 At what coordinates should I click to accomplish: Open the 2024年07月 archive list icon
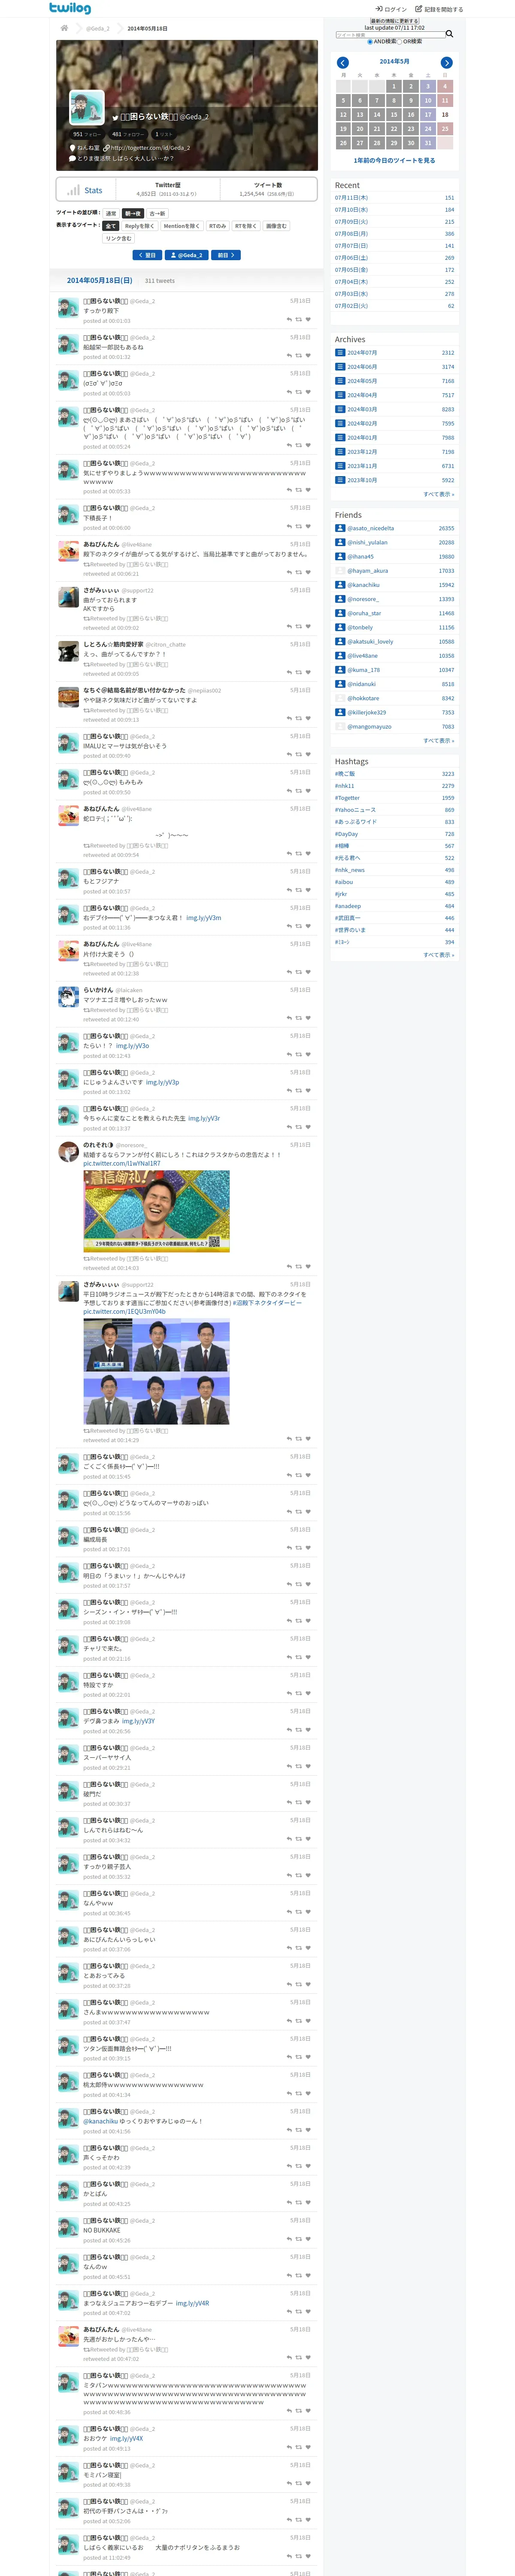tap(340, 352)
